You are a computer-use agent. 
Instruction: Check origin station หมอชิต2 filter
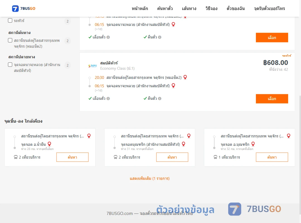pyautogui.click(x=10, y=40)
